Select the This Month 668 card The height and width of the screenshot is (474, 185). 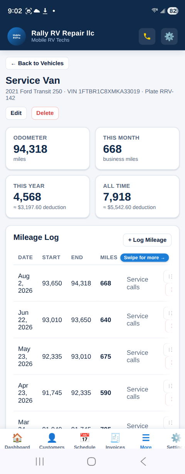pos(137,148)
